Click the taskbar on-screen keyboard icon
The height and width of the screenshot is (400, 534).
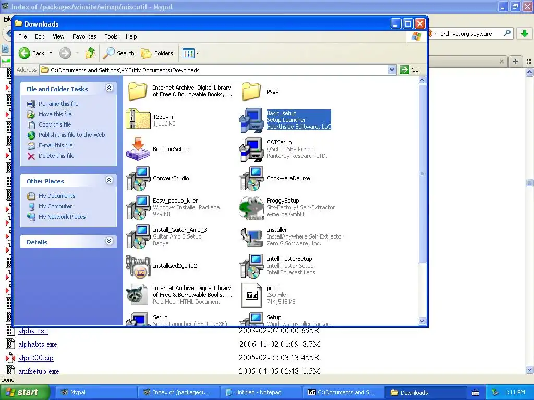(476, 393)
